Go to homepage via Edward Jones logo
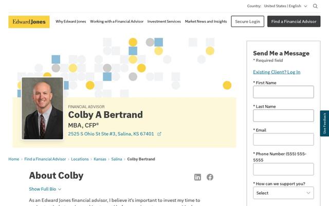 (x=29, y=22)
